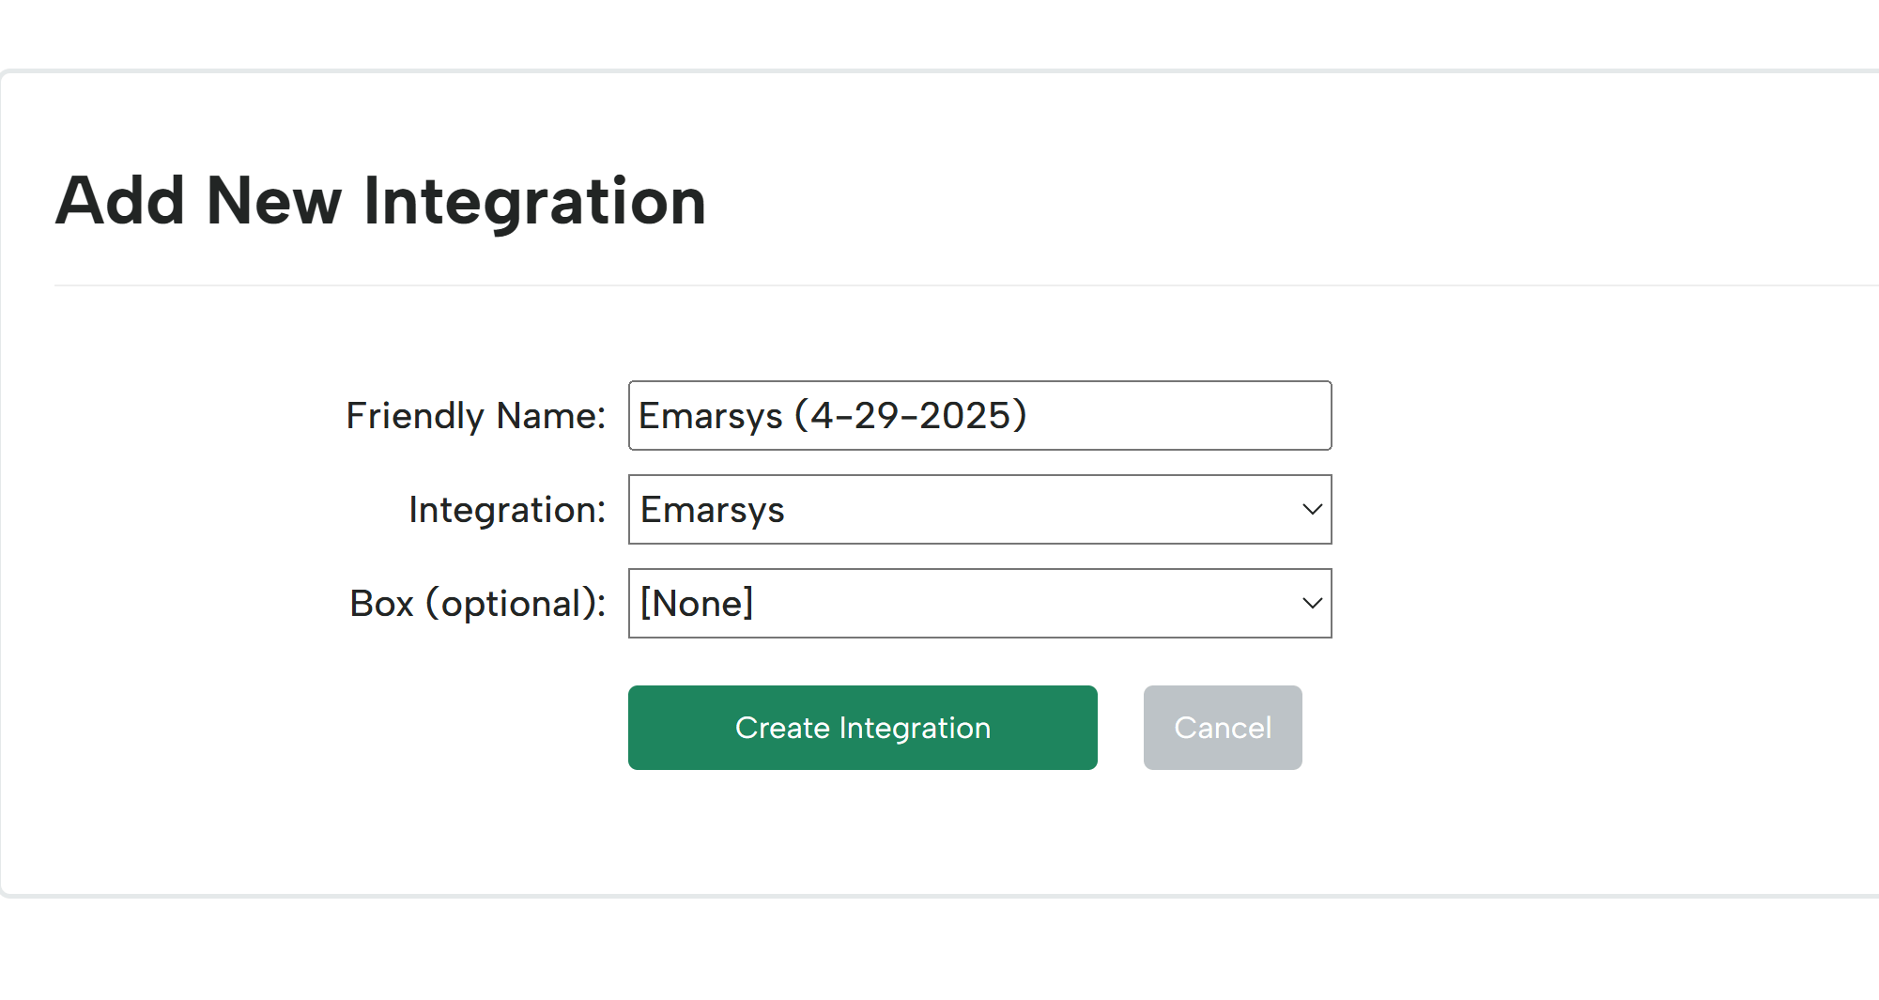Cancel adding the new integration
Screen dimensions: 1879x1000
pyautogui.click(x=1222, y=728)
